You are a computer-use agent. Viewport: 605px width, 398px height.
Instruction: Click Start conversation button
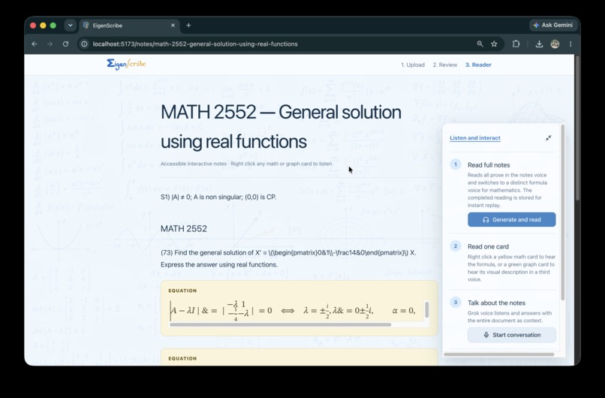click(512, 335)
